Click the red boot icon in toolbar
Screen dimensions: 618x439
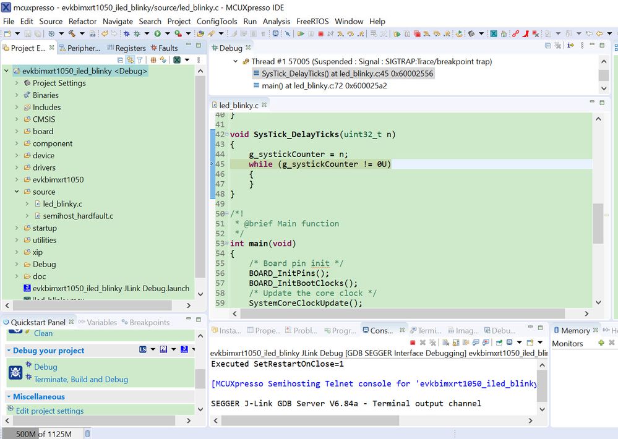525,34
